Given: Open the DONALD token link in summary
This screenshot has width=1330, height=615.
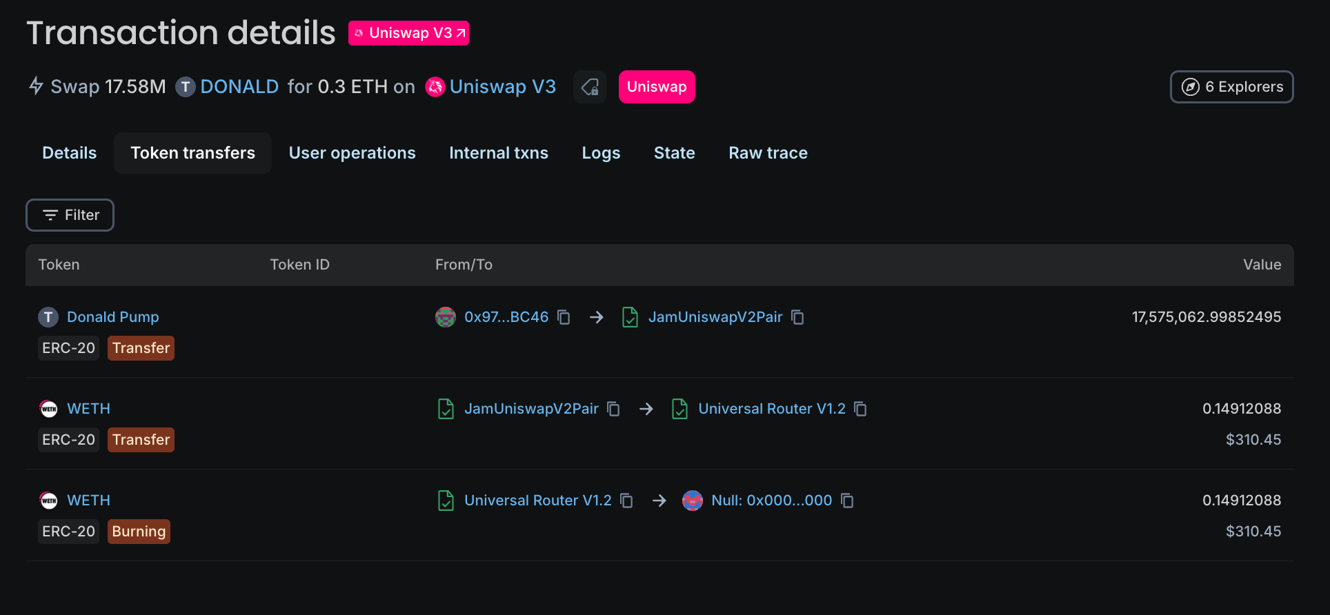Looking at the screenshot, I should point(239,87).
